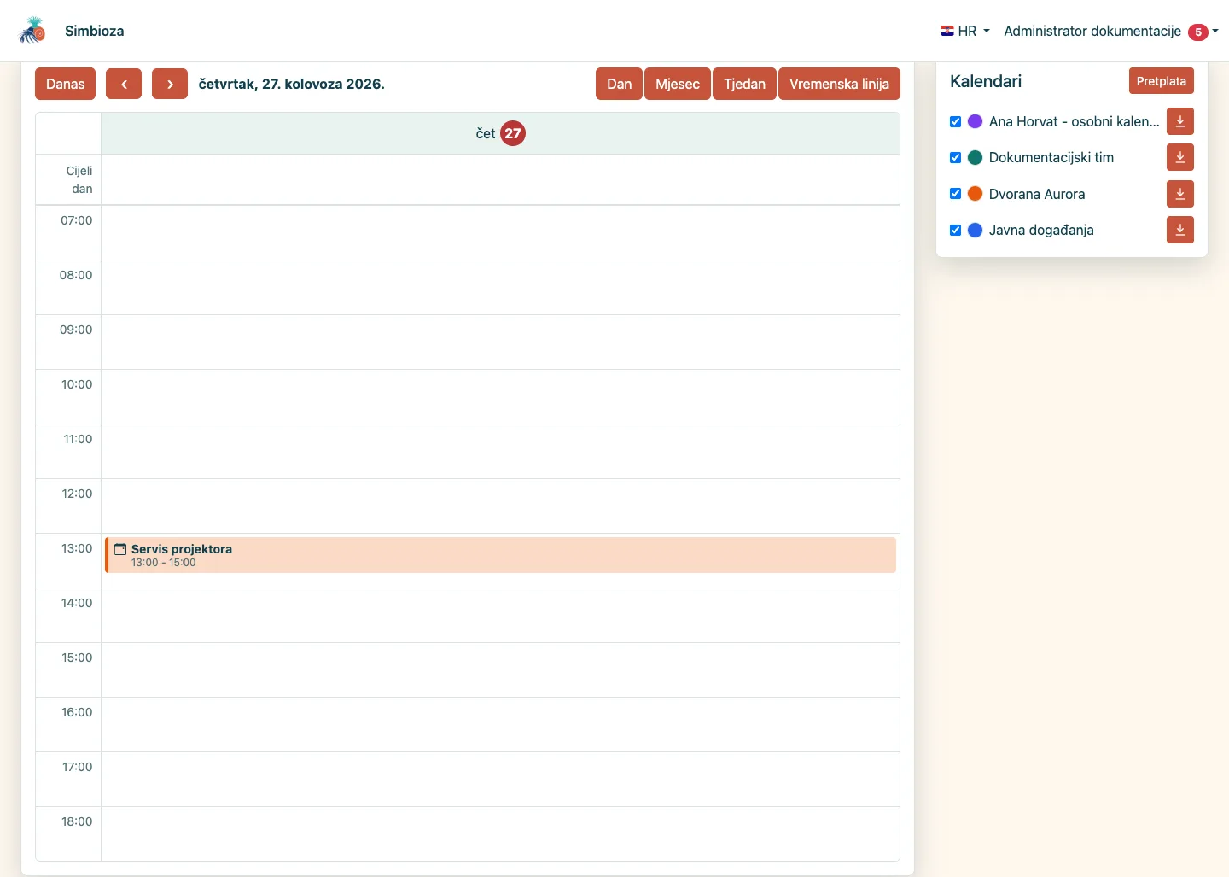
Task: Open the Vremenska linija view
Action: [x=839, y=84]
